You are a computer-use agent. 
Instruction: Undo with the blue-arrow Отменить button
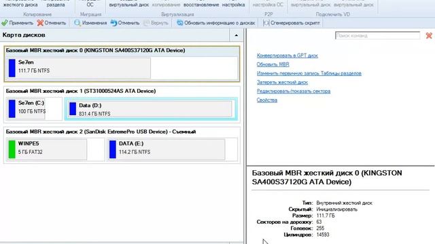pyautogui.click(x=125, y=23)
